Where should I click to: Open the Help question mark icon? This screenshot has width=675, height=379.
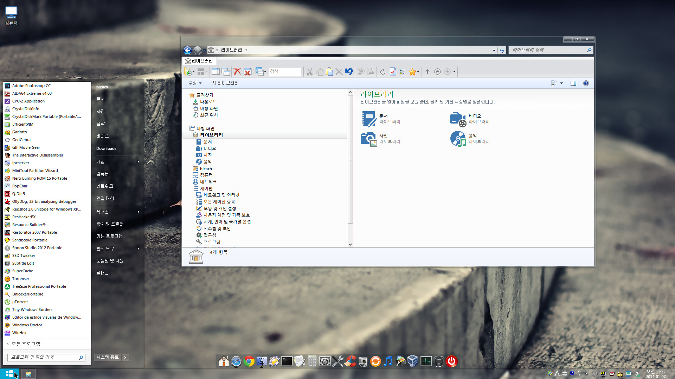click(586, 83)
